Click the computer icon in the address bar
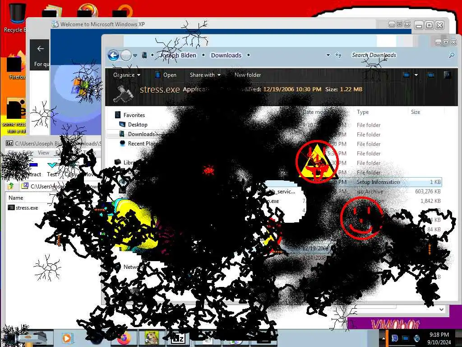The width and height of the screenshot is (462, 347). [144, 55]
